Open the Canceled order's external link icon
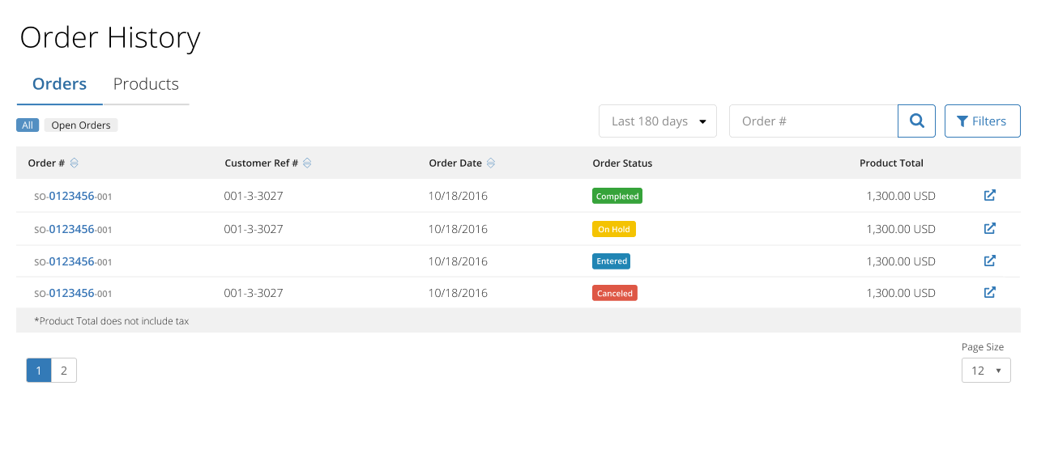Image resolution: width=1037 pixels, height=458 pixels. tap(989, 292)
